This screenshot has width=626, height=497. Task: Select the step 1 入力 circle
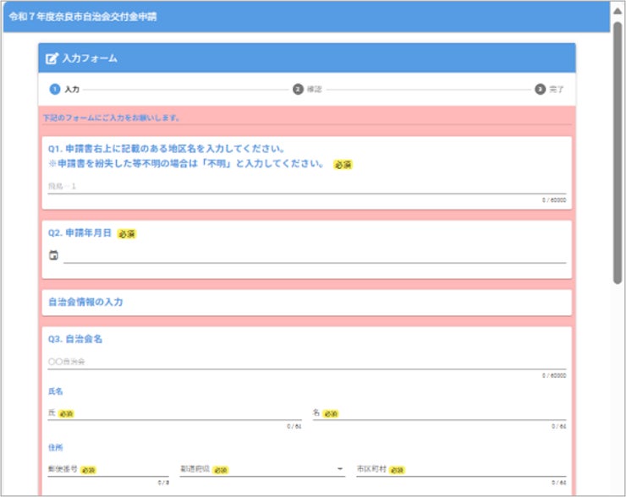(x=55, y=90)
